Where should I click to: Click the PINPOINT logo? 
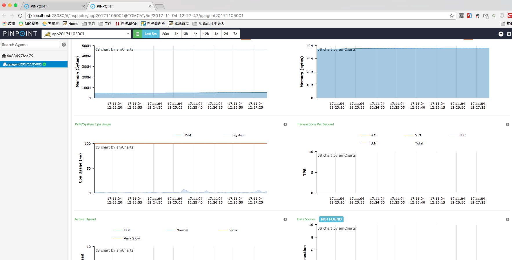tap(20, 34)
